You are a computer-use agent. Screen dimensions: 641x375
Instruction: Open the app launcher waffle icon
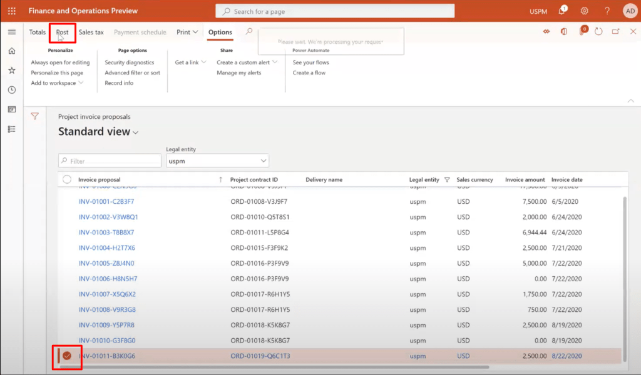11,11
